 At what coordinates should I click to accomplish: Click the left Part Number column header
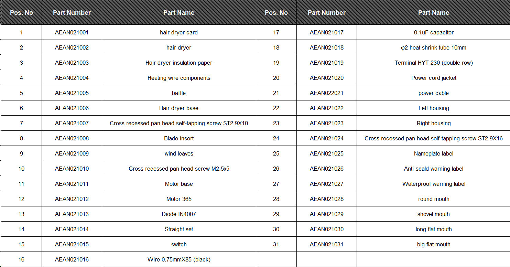pos(72,13)
